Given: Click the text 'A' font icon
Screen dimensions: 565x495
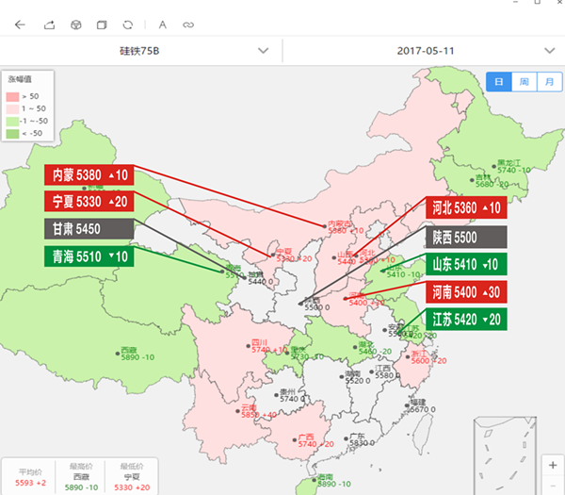Looking at the screenshot, I should click(163, 25).
